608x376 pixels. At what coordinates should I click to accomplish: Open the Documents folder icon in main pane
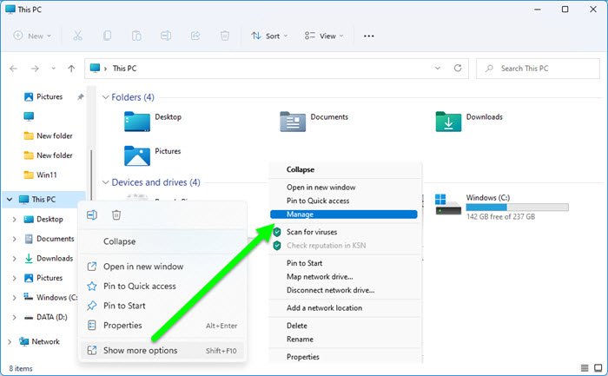(293, 122)
